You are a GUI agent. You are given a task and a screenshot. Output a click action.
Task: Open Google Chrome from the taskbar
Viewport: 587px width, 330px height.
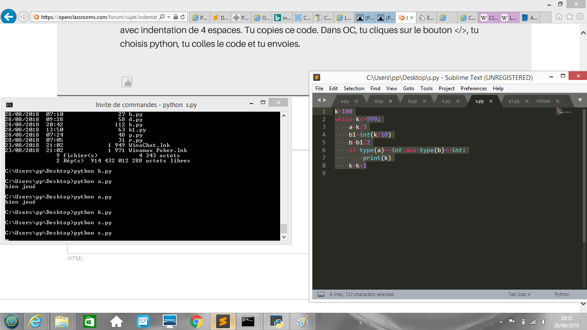point(196,321)
